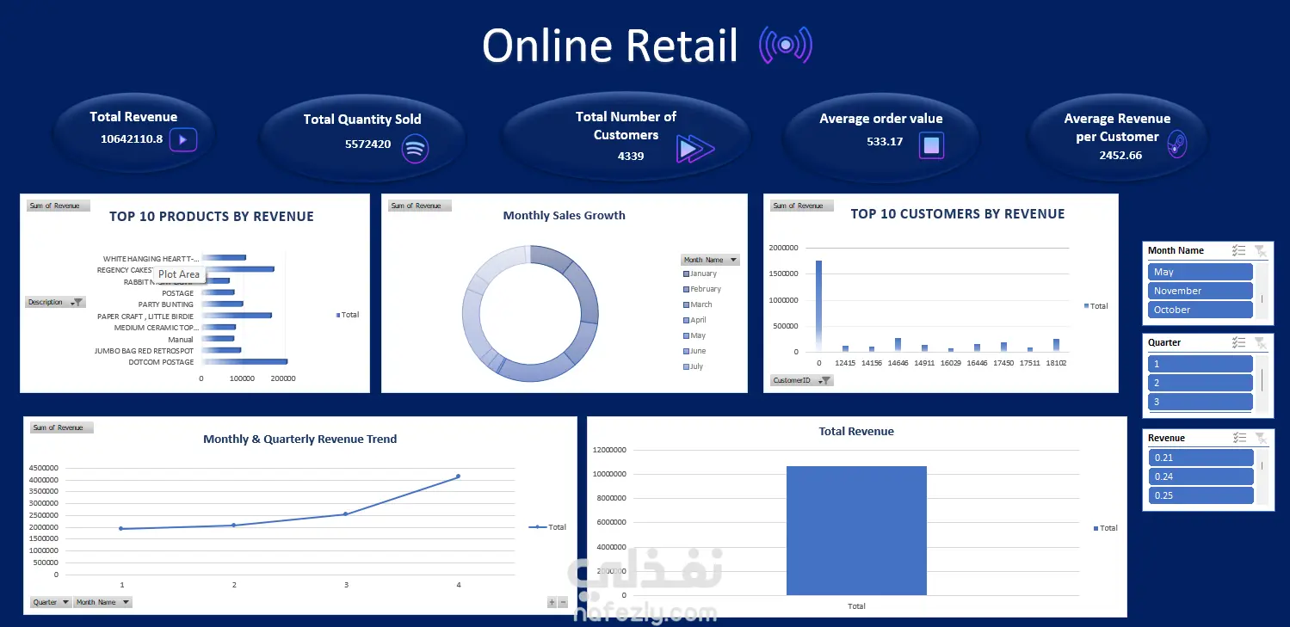Viewport: 1290px width, 627px height.
Task: Click the play icon in Total Revenue card
Action: [x=183, y=139]
